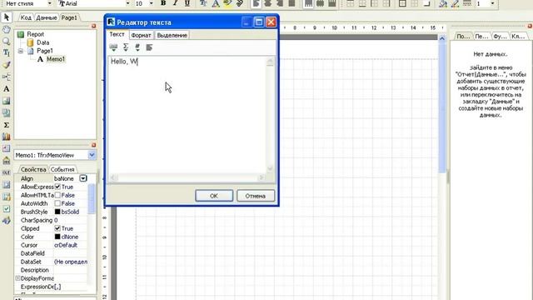The width and height of the screenshot is (533, 300).
Task: Select the copy format brush tool
Action: [x=6, y=65]
